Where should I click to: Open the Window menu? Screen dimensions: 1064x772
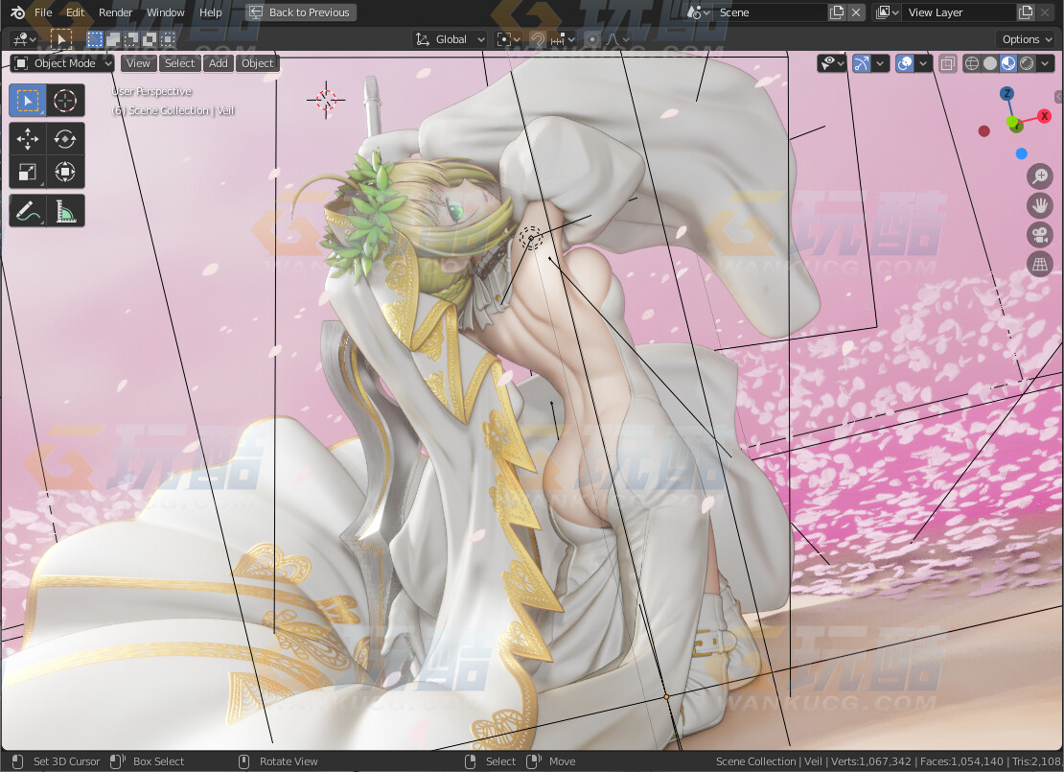click(x=166, y=12)
